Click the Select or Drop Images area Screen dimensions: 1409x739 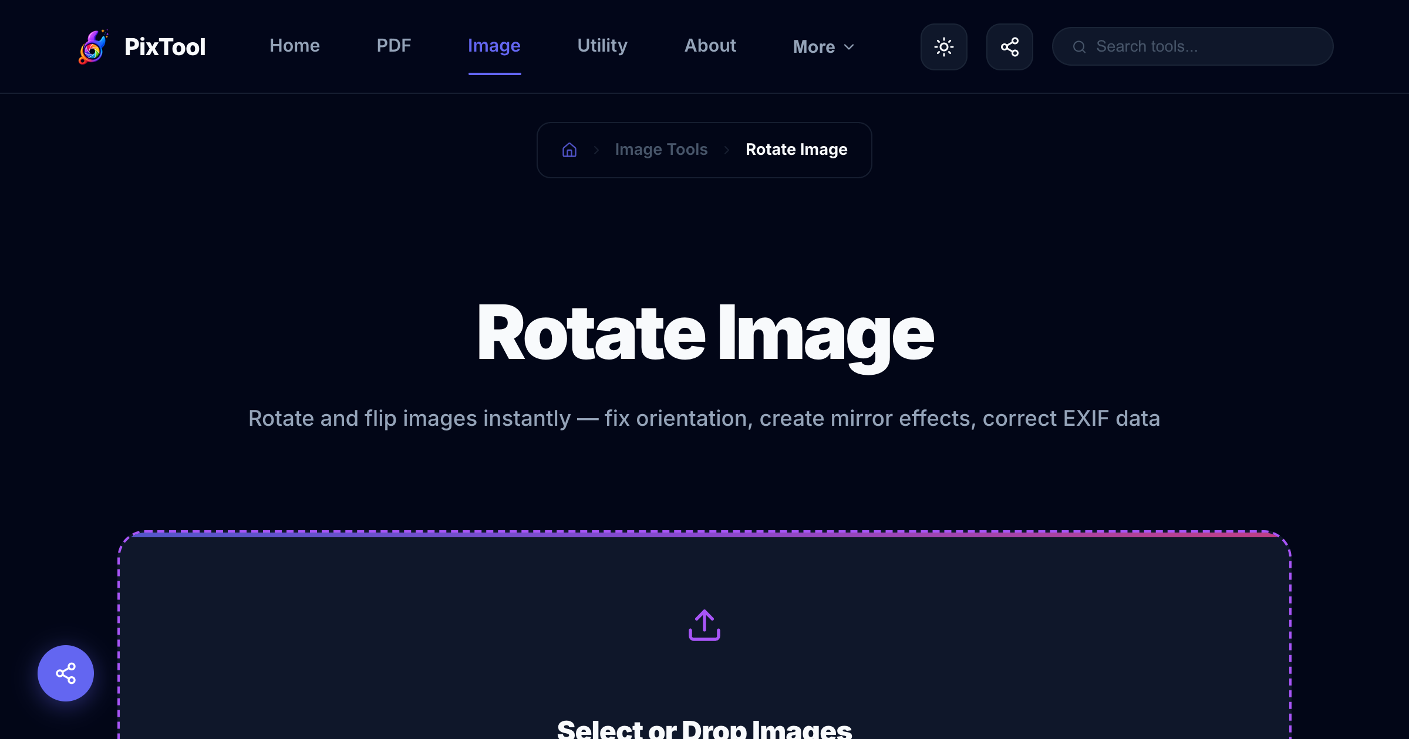click(x=704, y=645)
